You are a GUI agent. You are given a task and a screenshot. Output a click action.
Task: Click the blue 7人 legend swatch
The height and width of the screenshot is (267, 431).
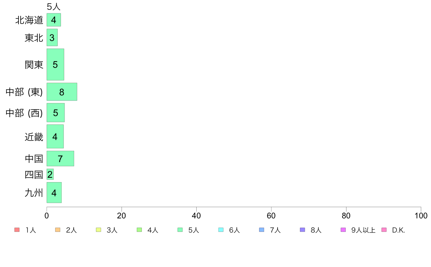click(x=262, y=230)
